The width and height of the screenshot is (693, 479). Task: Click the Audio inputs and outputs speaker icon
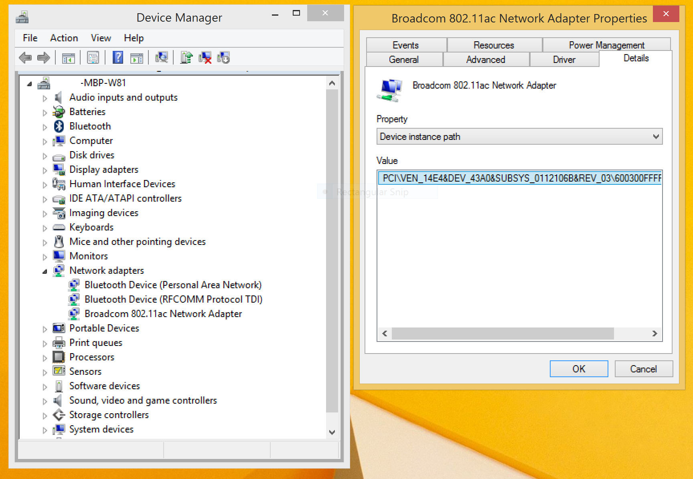(59, 97)
